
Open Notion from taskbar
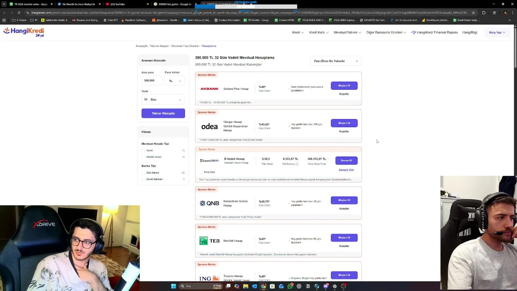(x=308, y=286)
